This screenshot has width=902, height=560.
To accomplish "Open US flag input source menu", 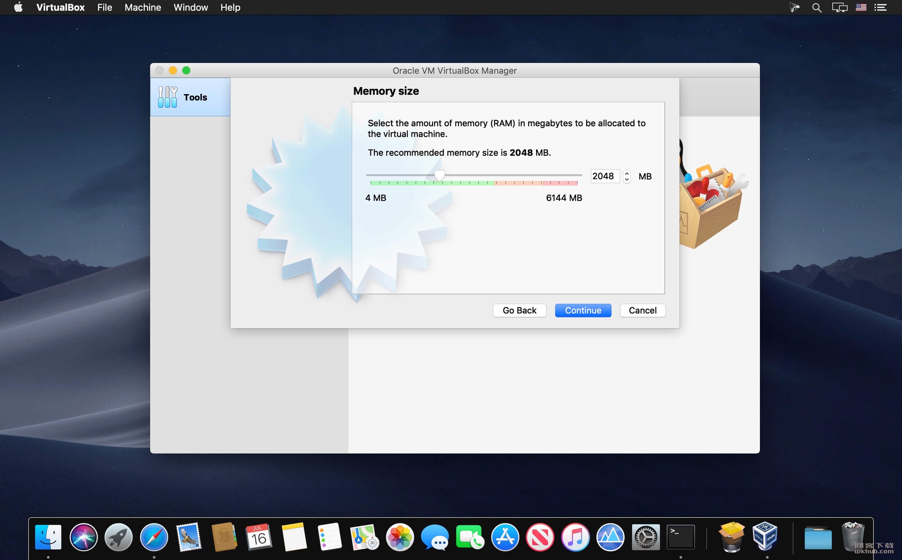I will pyautogui.click(x=861, y=7).
